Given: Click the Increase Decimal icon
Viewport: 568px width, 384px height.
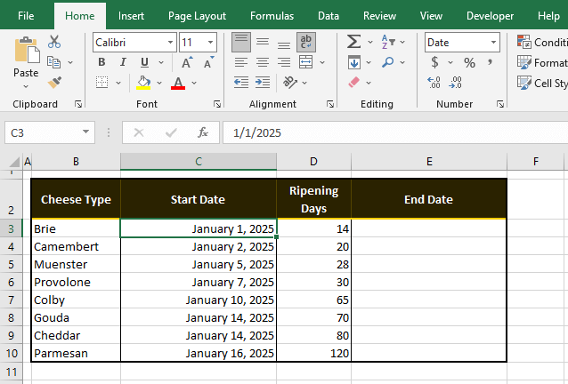Looking at the screenshot, I should point(434,82).
